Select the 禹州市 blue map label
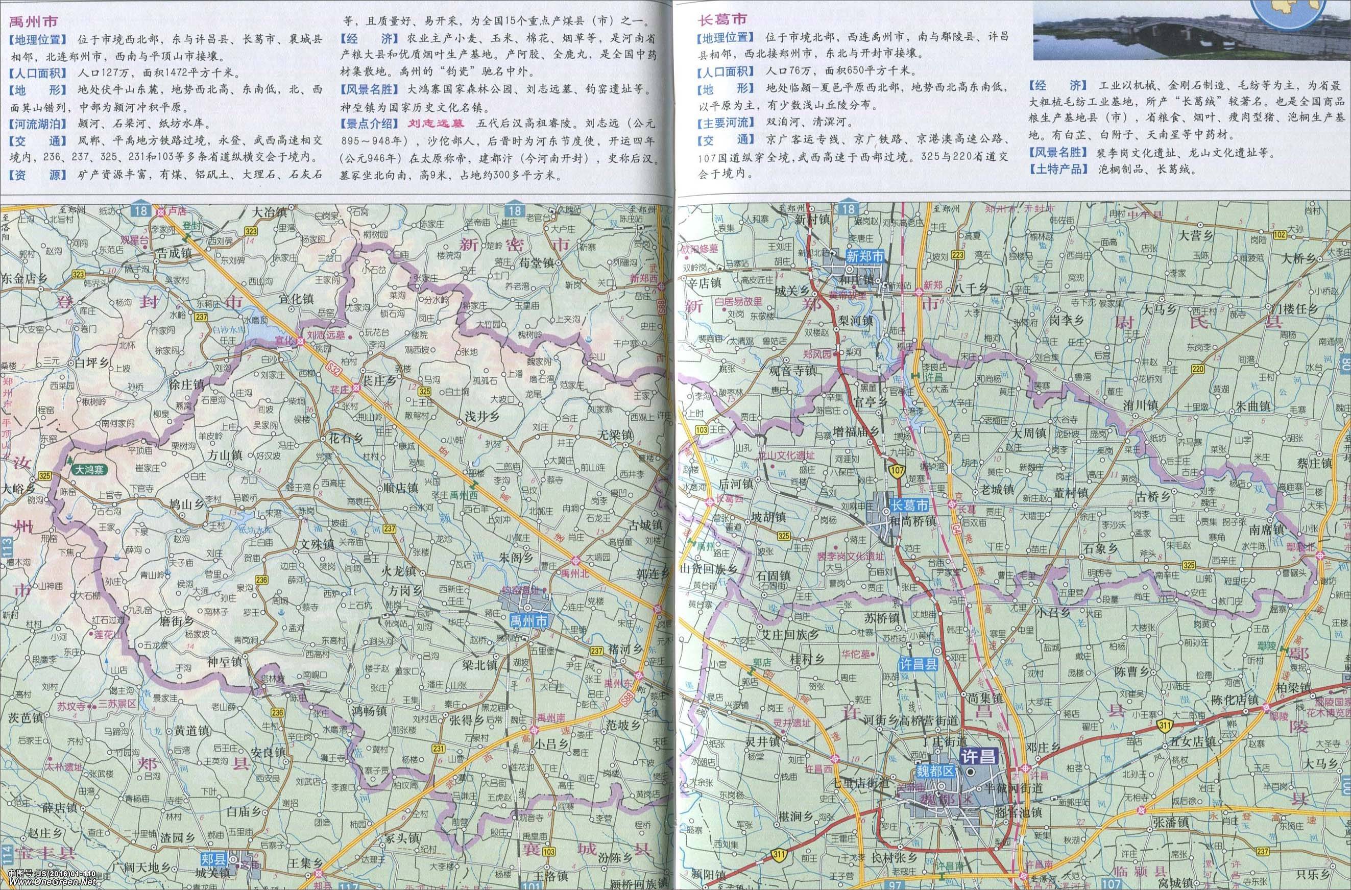 528,620
